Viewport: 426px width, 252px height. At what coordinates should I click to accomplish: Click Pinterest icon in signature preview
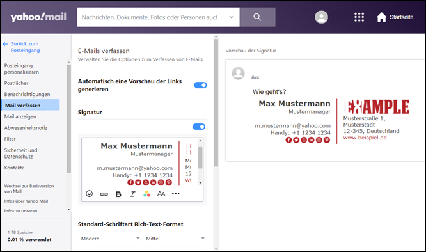(327, 140)
